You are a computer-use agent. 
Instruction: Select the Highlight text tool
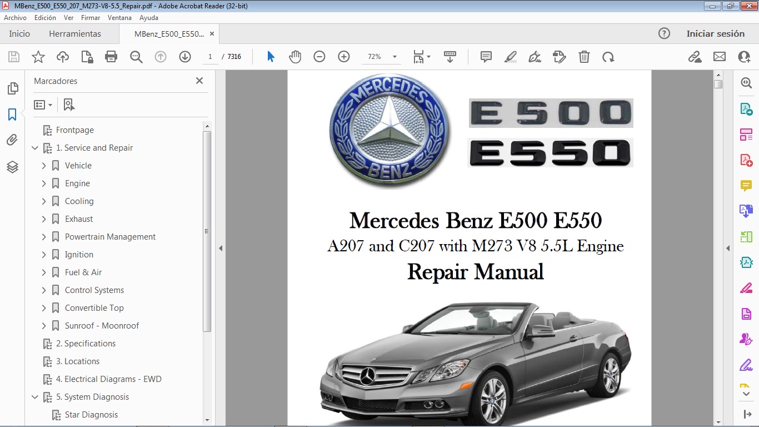(510, 56)
